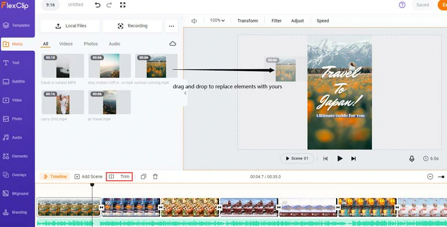Select the travel in iceland.MP4 thumbnail
Viewport: 447px width, 227px height.
click(x=63, y=66)
